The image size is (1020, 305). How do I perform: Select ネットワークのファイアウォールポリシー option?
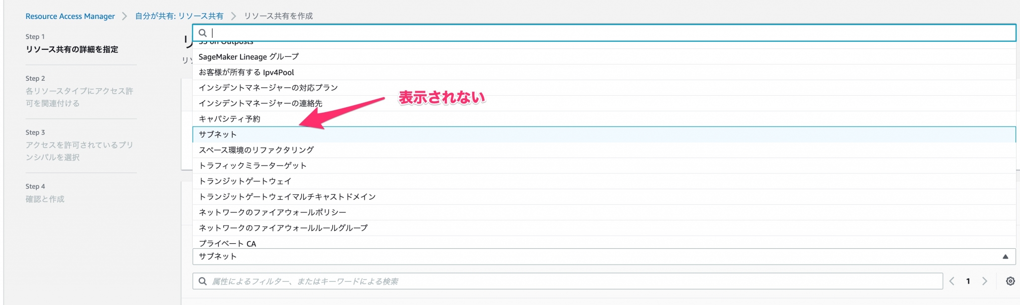click(604, 212)
